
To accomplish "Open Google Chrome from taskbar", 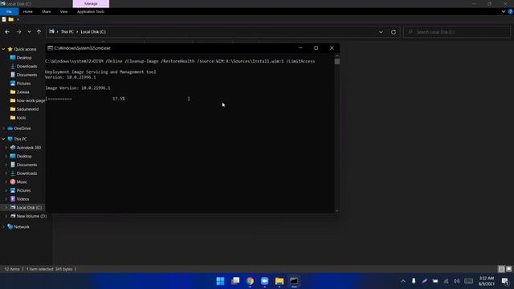I will (250, 281).
